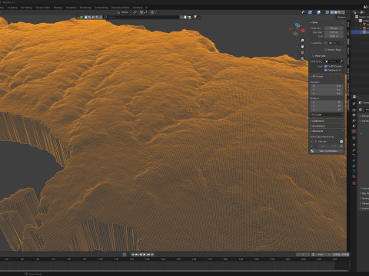Jump to timeline end frame button
This screenshot has width=369, height=276.
coord(152,255)
